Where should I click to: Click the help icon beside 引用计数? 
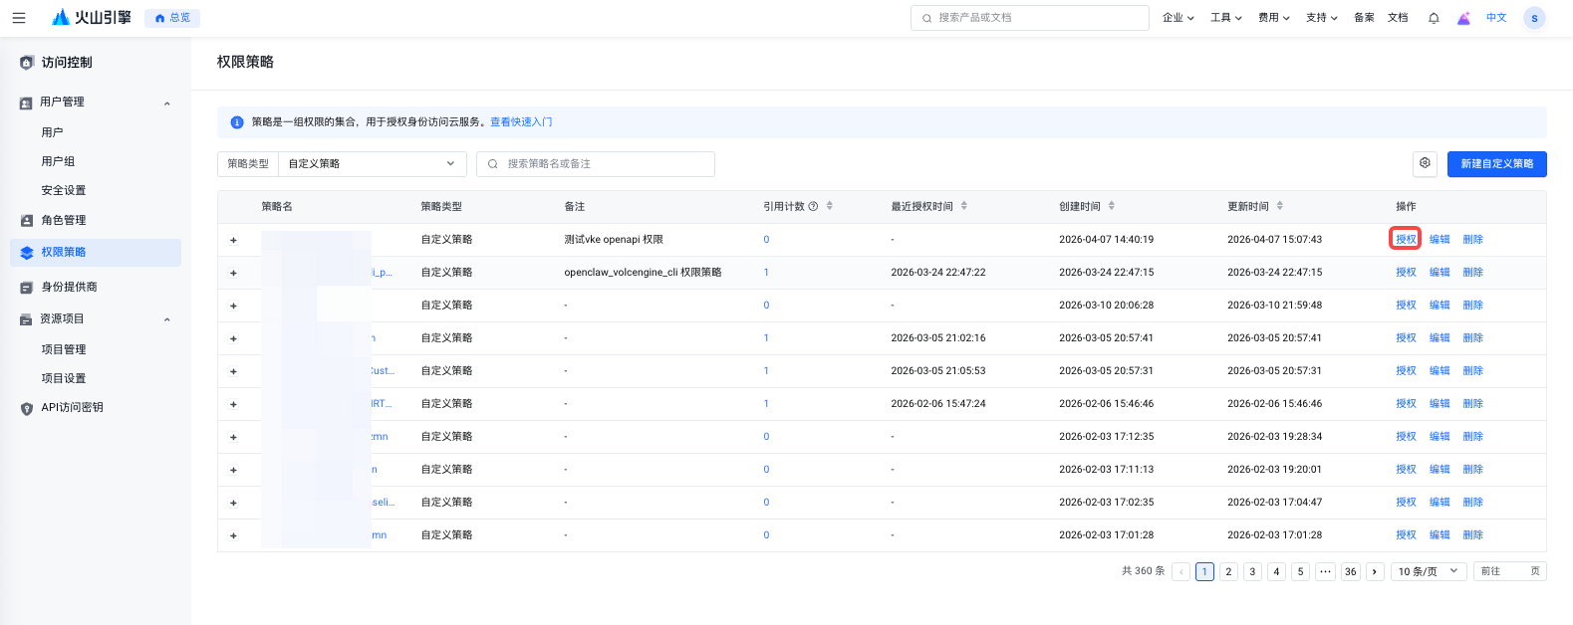[x=813, y=206]
